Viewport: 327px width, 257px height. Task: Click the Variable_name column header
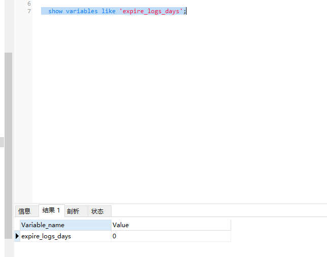click(x=65, y=225)
